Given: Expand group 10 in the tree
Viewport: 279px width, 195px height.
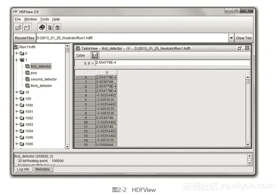Looking at the screenshot, I should [17, 92].
